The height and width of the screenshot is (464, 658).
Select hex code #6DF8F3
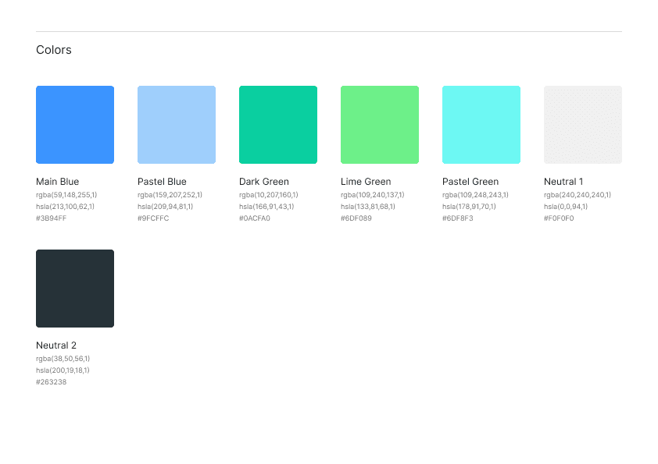coord(458,218)
